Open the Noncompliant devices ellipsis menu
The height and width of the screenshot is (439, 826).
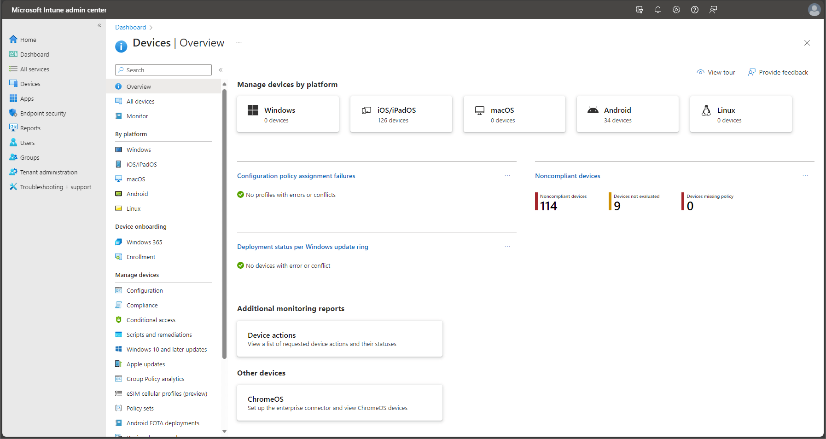coord(805,175)
